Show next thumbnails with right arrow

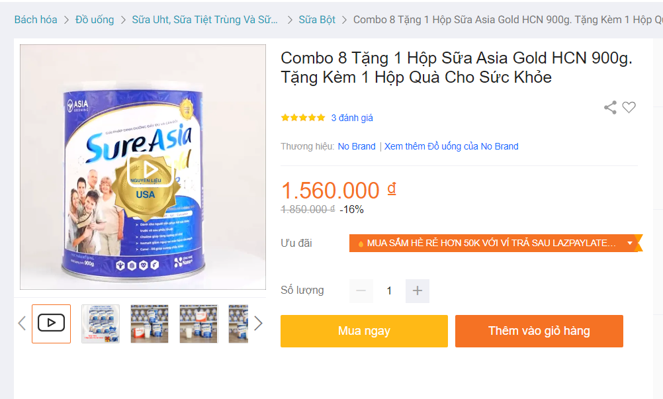coord(258,323)
